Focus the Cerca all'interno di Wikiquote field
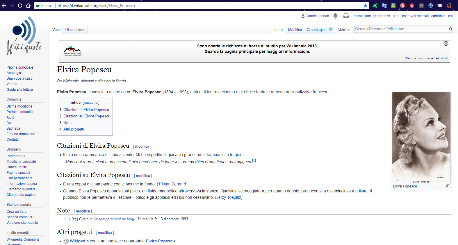Viewport: 458px width, 245px height. 401,29
